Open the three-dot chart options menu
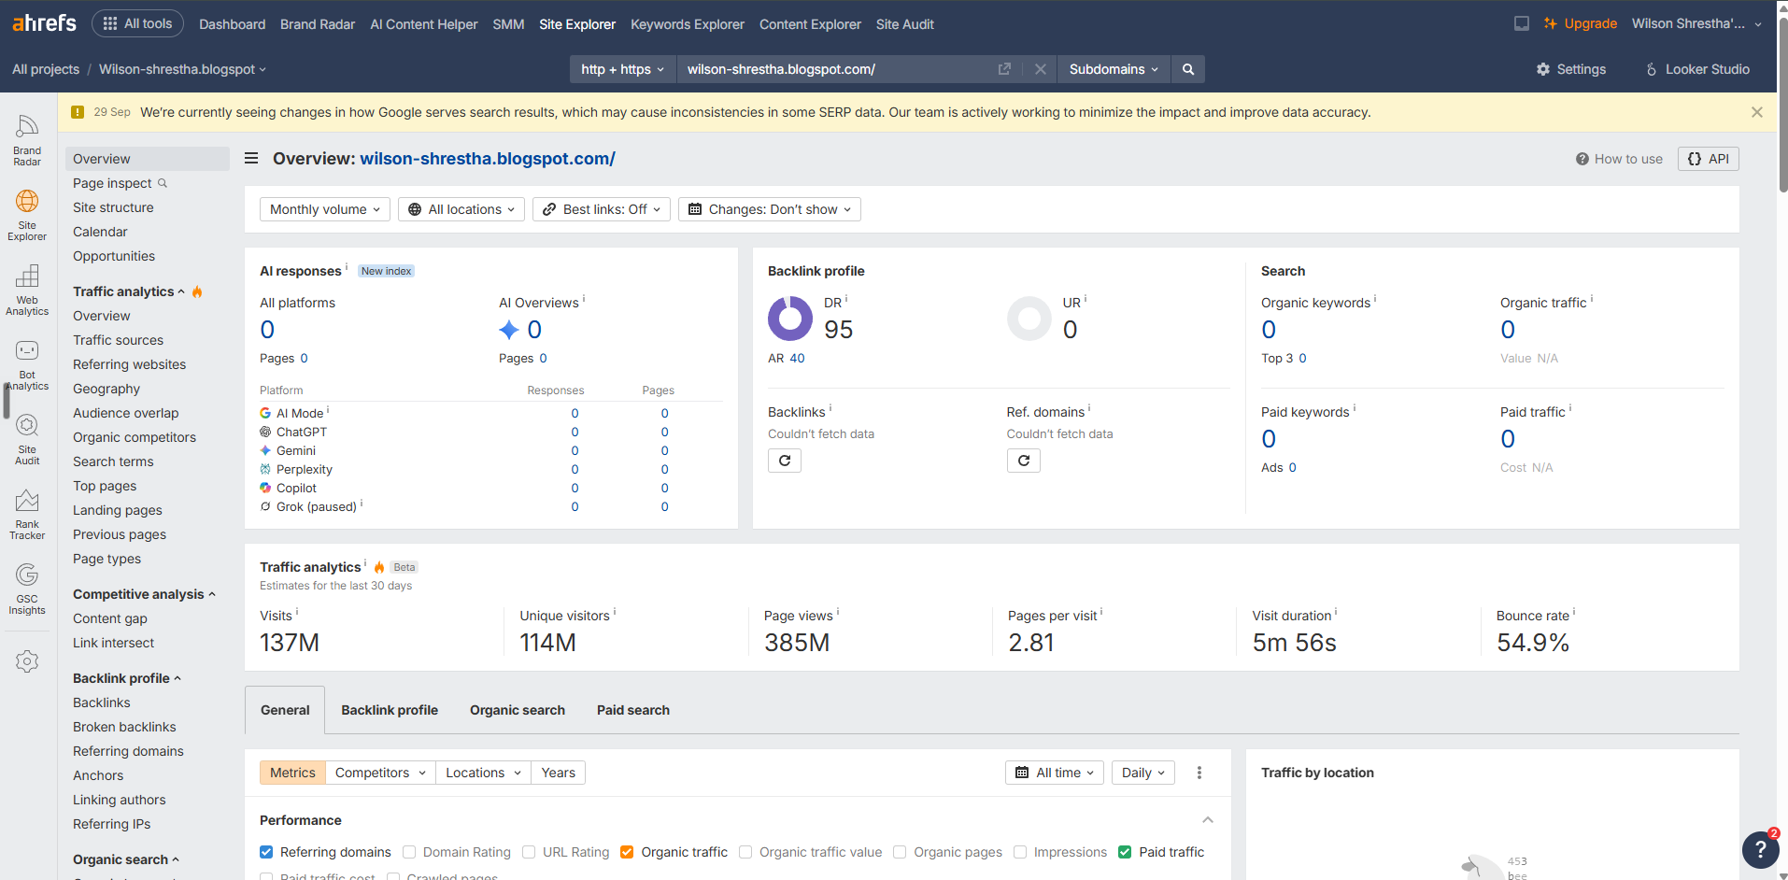This screenshot has height=880, width=1788. click(x=1199, y=773)
